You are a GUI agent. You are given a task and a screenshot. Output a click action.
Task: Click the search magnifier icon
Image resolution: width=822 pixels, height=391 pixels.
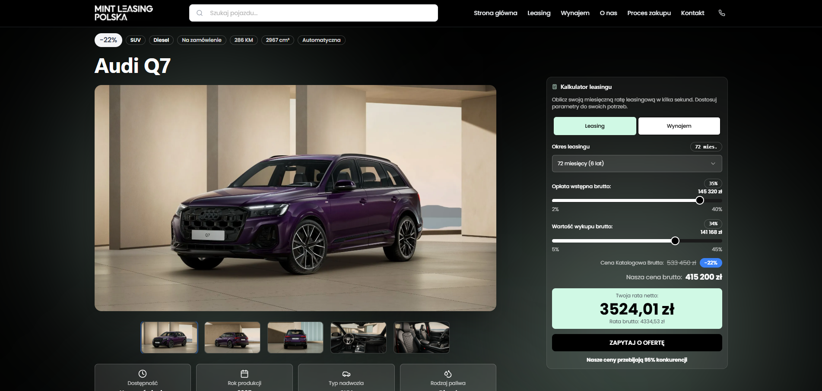(200, 13)
